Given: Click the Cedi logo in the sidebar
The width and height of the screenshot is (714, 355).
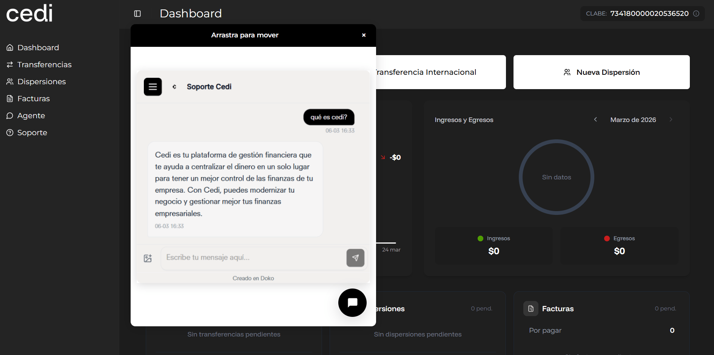Looking at the screenshot, I should [29, 13].
